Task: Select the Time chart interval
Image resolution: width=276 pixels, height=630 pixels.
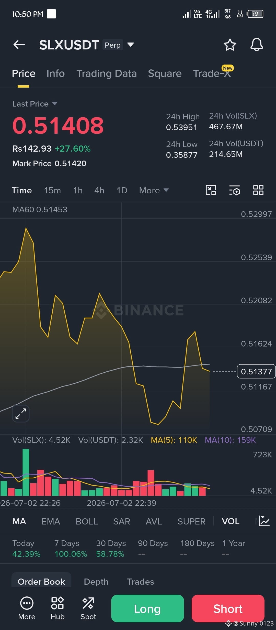Action: click(x=22, y=190)
